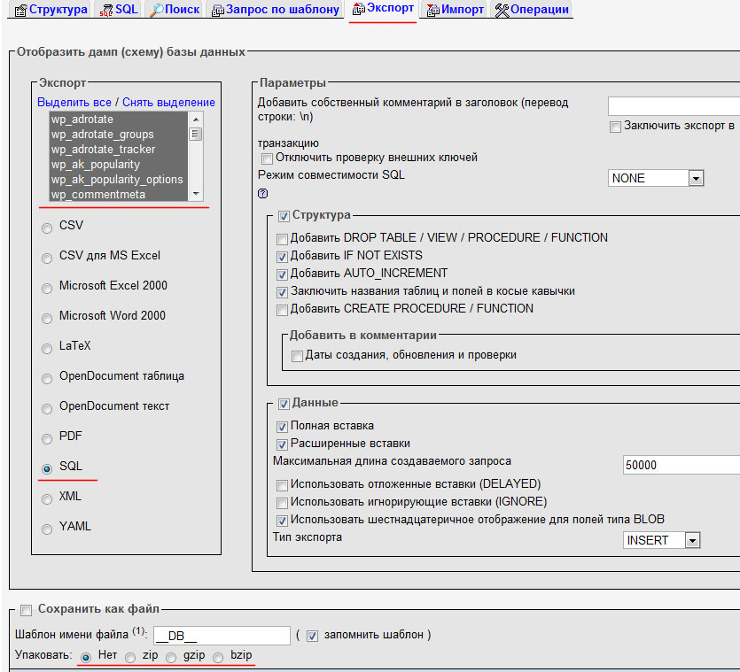Click the Выделить все link
This screenshot has width=740, height=672.
point(74,103)
